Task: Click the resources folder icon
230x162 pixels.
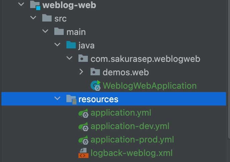Action: coord(71,99)
